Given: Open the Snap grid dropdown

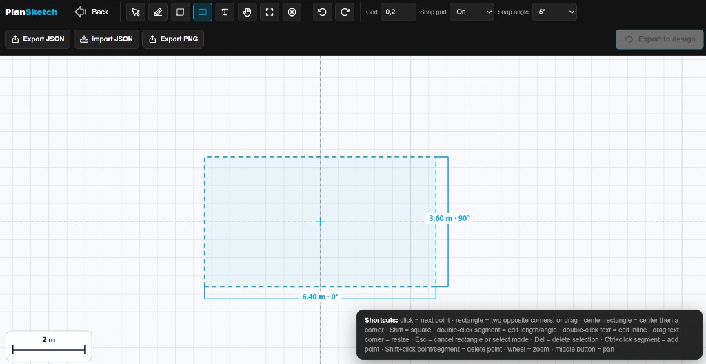Looking at the screenshot, I should (x=472, y=12).
